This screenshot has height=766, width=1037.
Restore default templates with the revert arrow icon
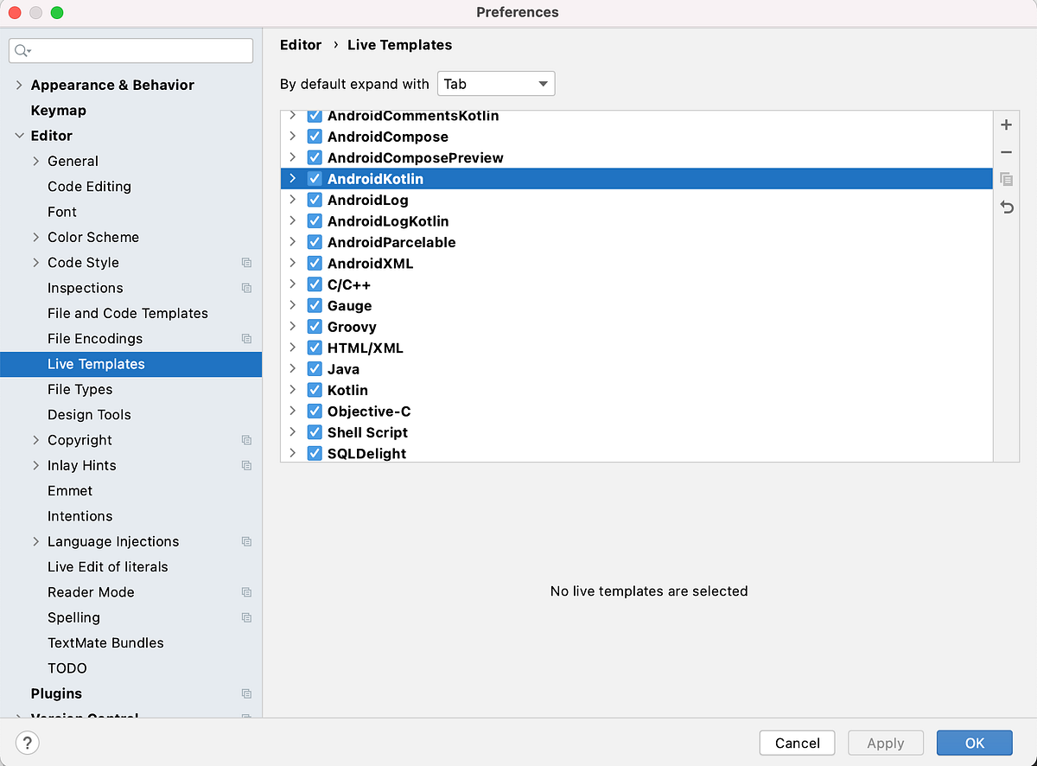pos(1006,207)
